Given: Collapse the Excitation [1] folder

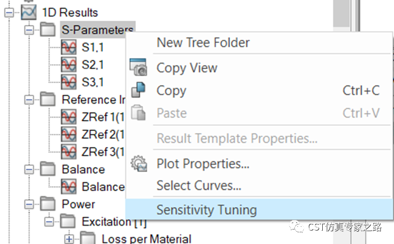Looking at the screenshot, I should [49, 222].
